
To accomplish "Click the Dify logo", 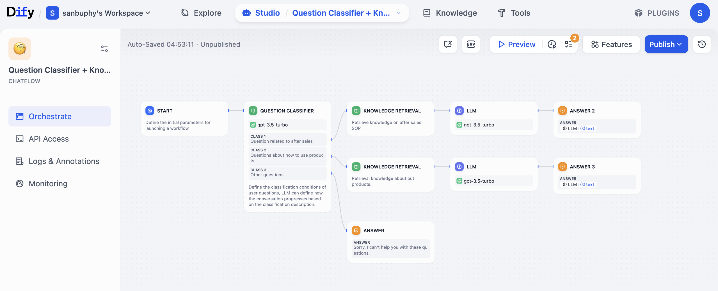I will coord(20,13).
